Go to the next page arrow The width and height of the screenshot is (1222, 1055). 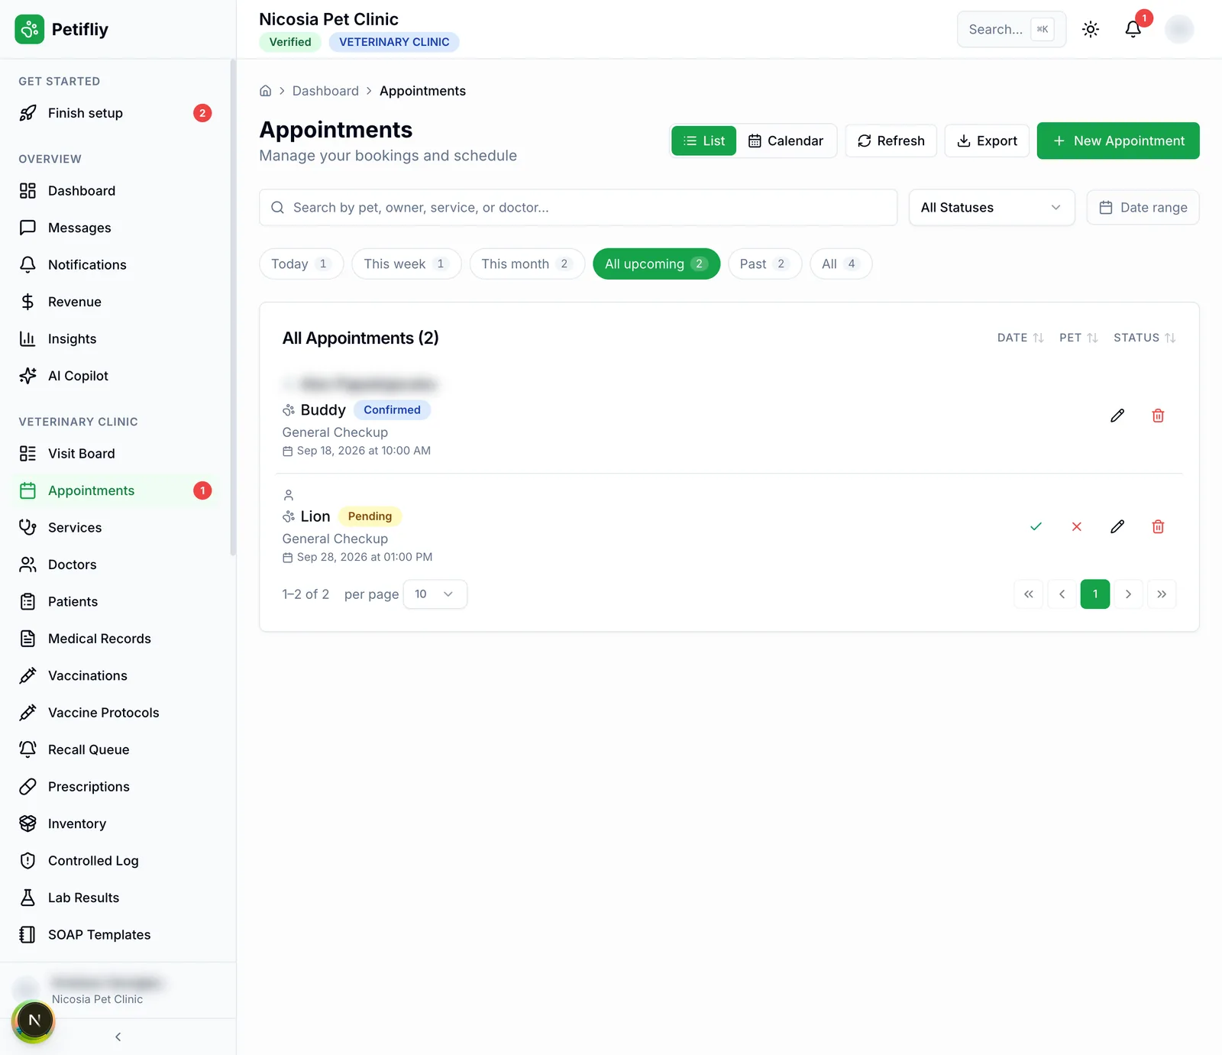pyautogui.click(x=1128, y=594)
